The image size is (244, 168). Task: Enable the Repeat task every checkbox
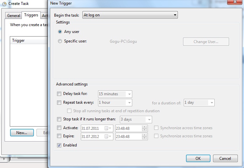[59, 102]
